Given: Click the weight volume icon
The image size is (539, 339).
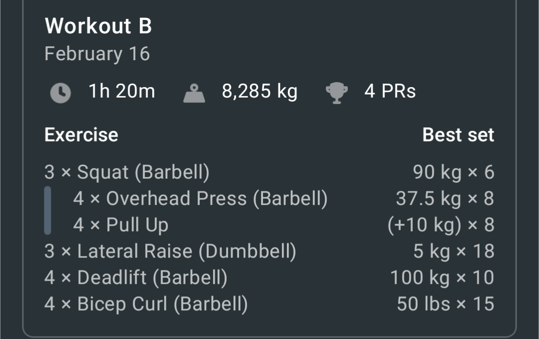Looking at the screenshot, I should coord(194,93).
